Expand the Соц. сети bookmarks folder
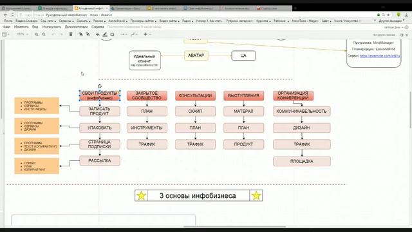 48,21
